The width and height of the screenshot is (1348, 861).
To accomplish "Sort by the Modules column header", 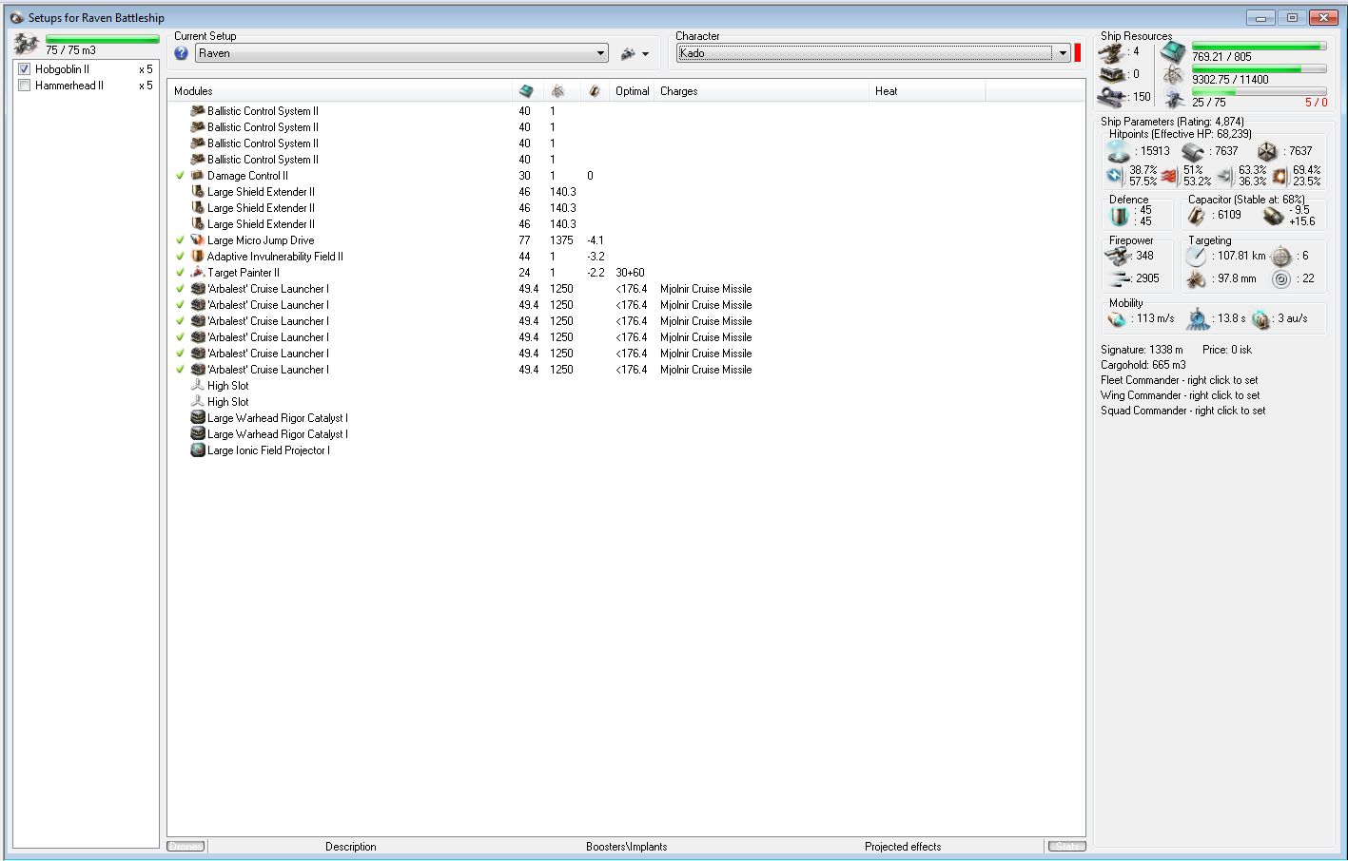I will coord(340,91).
